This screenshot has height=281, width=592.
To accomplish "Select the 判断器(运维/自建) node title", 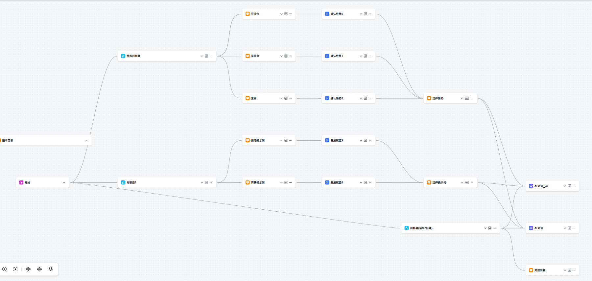I will (x=421, y=228).
